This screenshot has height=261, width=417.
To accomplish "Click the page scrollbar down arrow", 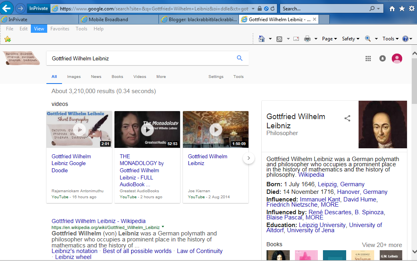I will click(414, 251).
